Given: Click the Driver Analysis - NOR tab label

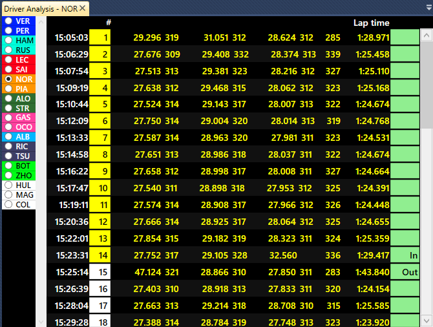Looking at the screenshot, I should (x=40, y=8).
